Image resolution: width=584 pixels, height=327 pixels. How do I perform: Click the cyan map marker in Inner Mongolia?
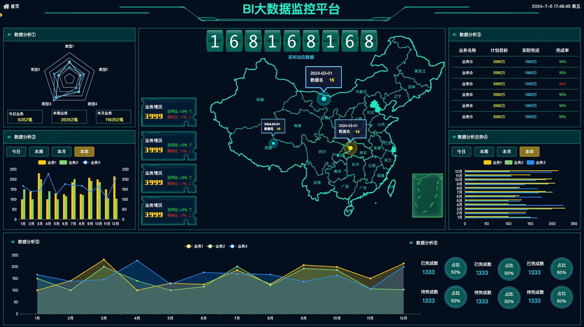tap(324, 99)
